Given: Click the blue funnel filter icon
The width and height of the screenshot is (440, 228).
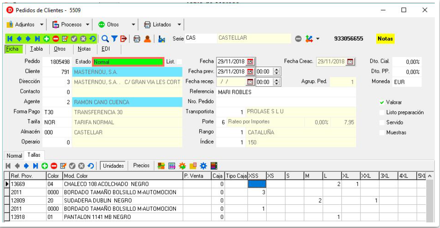Looking at the screenshot, I should point(115,39).
